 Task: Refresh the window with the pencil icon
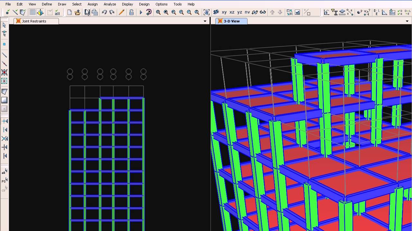pyautogui.click(x=121, y=12)
